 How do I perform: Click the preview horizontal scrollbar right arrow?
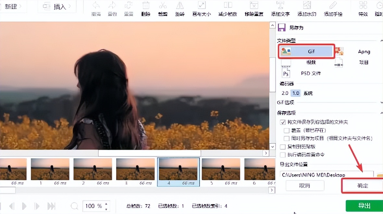tap(266, 153)
